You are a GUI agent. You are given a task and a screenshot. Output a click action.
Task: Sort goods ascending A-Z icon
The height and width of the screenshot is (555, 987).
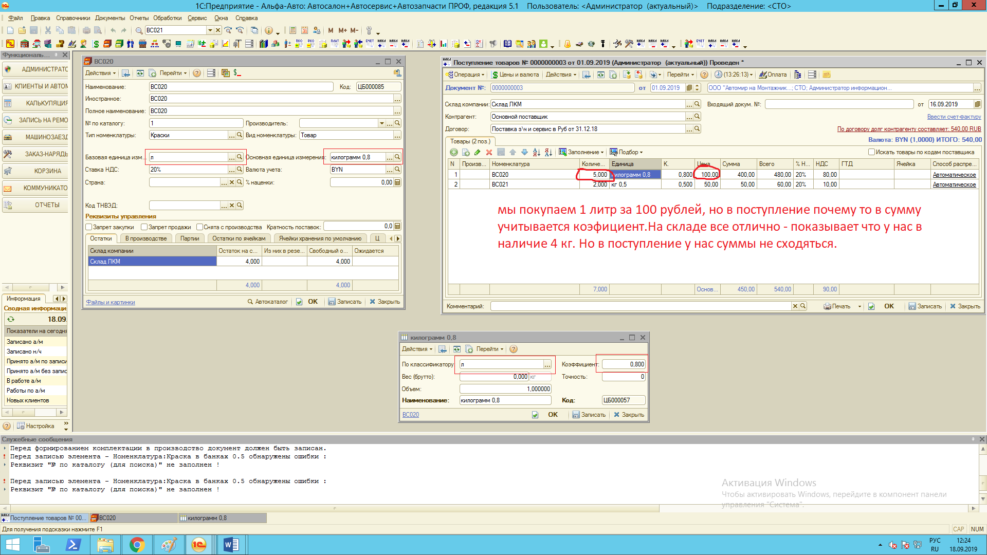pos(536,152)
